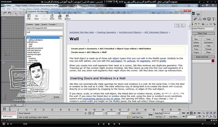The height and width of the screenshot is (127, 218).
Task: Open the 'AEC Extended Objects' breadcrumb link
Action: [x=156, y=32]
